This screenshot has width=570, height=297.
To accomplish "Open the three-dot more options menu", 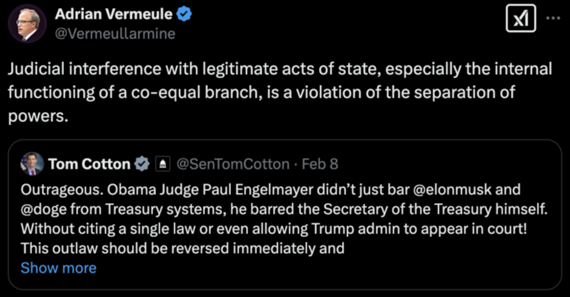I will (552, 19).
